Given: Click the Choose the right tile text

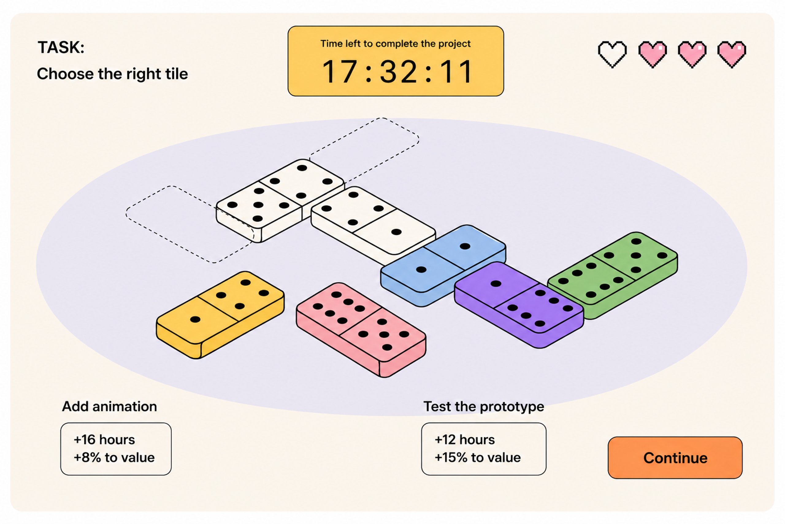Looking at the screenshot, I should (113, 74).
